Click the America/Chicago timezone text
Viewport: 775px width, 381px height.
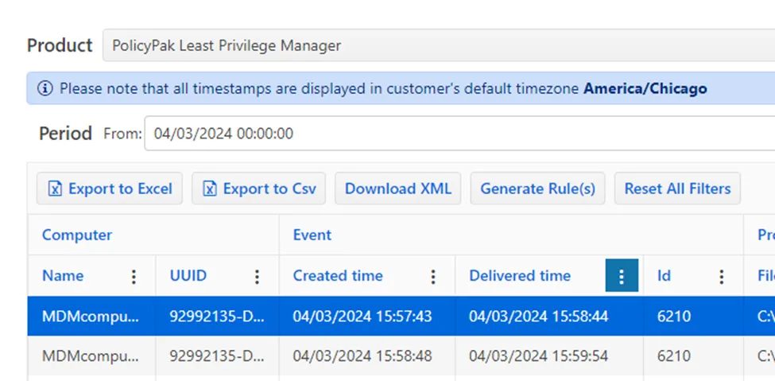(x=645, y=88)
